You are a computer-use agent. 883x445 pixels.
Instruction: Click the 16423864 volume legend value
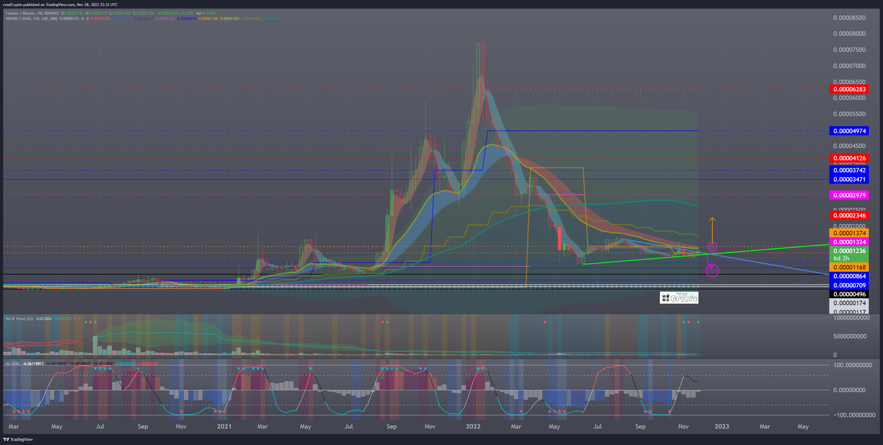[44, 319]
